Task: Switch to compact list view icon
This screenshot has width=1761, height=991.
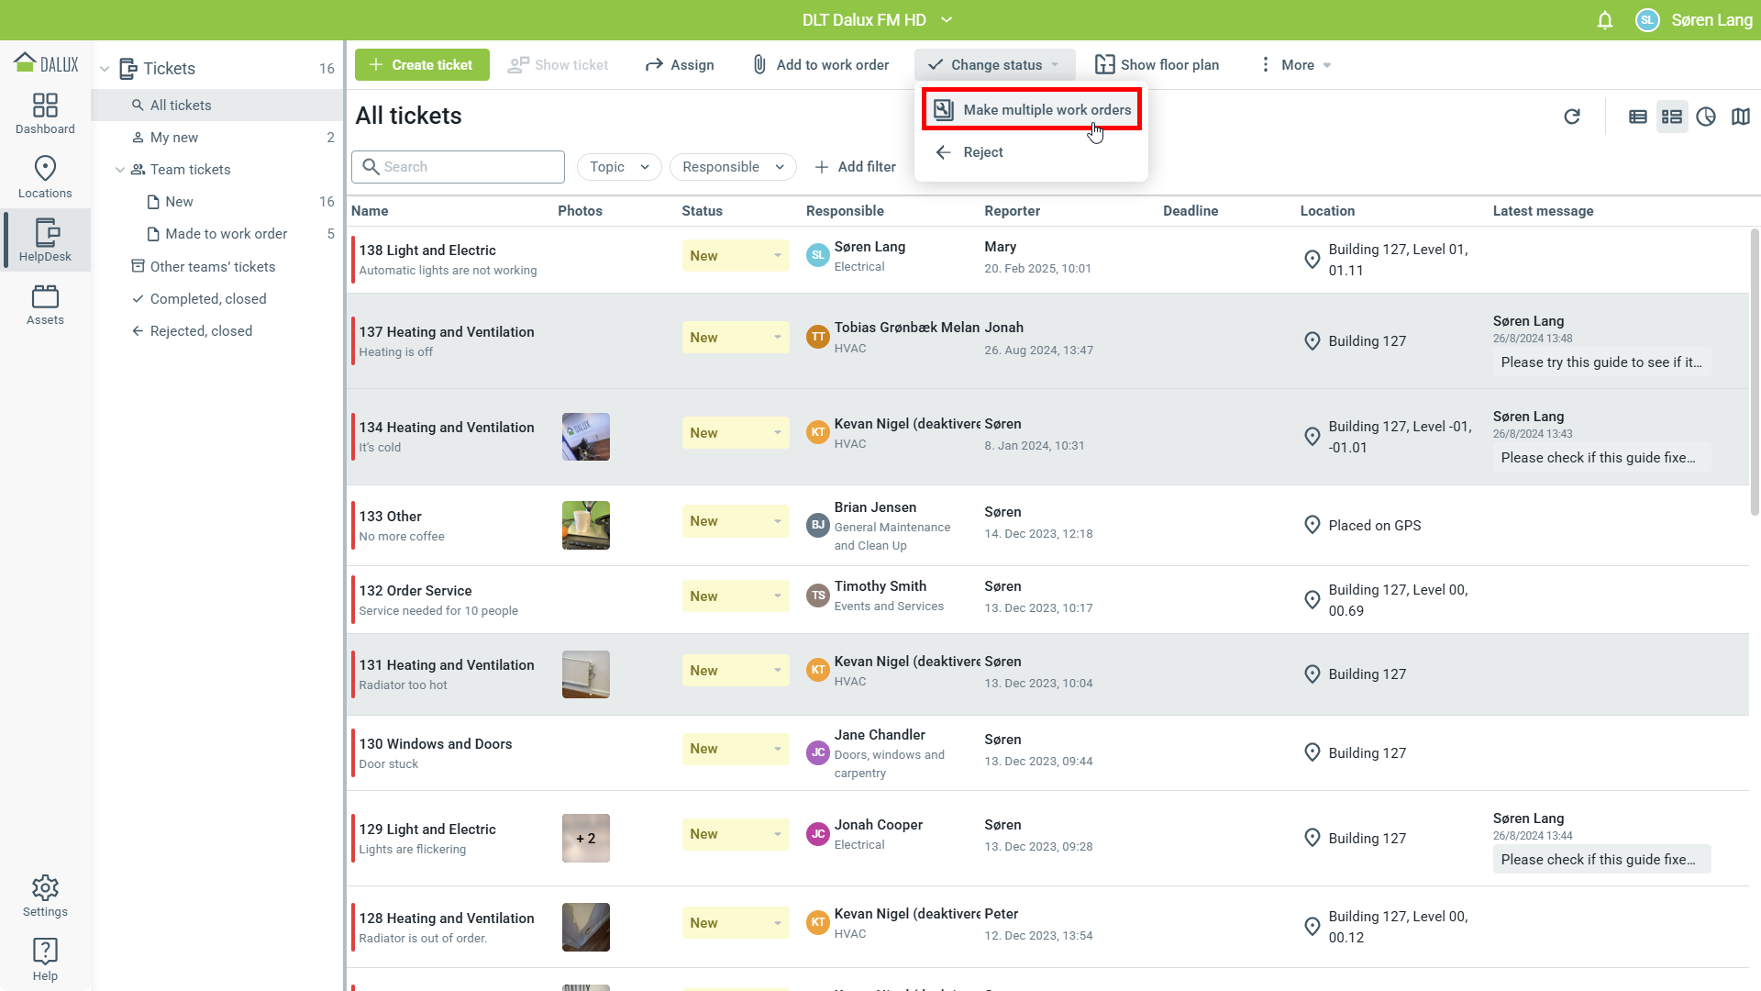Action: [x=1637, y=117]
